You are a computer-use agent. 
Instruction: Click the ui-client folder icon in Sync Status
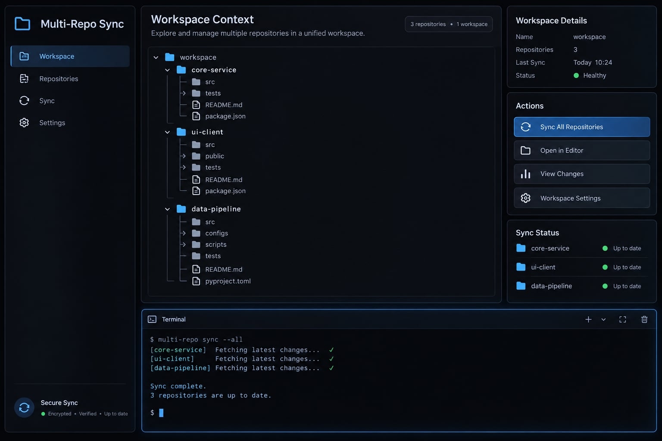[521, 267]
